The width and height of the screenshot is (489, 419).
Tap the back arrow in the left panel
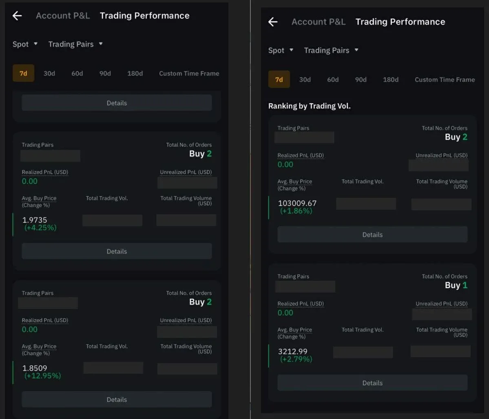pyautogui.click(x=17, y=16)
